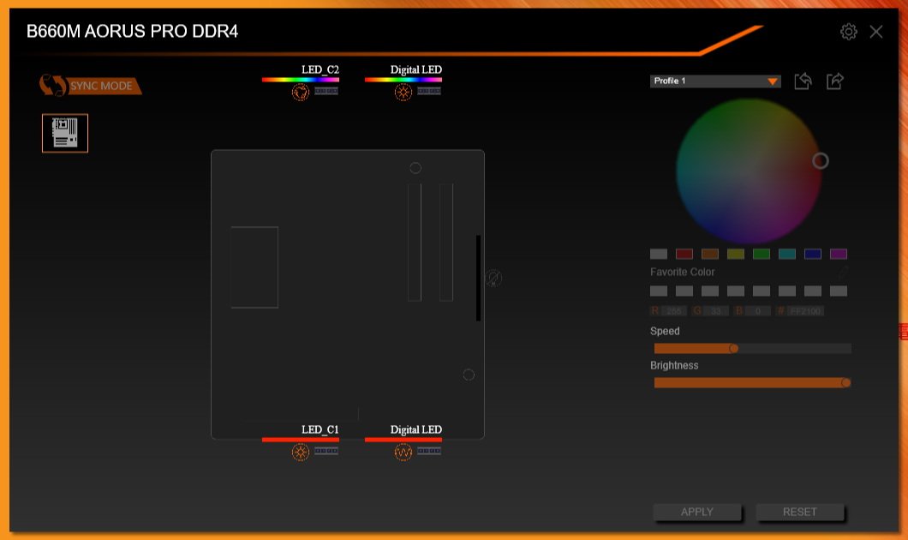908x540 pixels.
Task: Pick the green preset color swatch
Action: pyautogui.click(x=761, y=254)
